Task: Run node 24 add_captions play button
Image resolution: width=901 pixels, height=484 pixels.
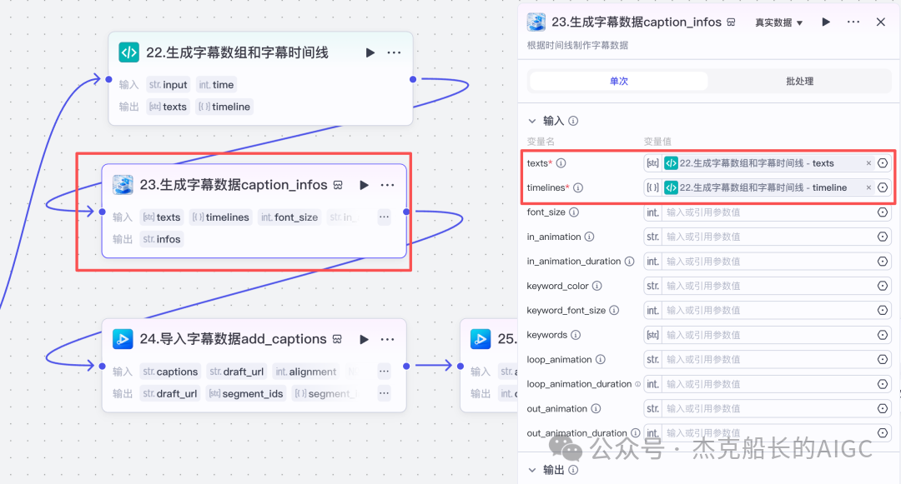Action: (364, 339)
